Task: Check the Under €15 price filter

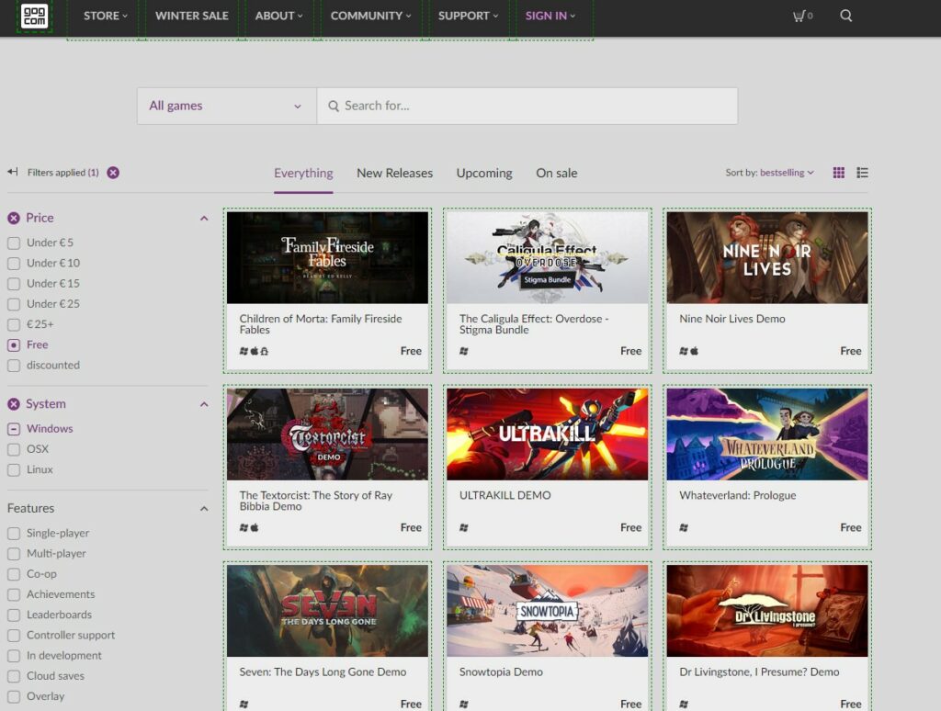Action: coord(14,284)
